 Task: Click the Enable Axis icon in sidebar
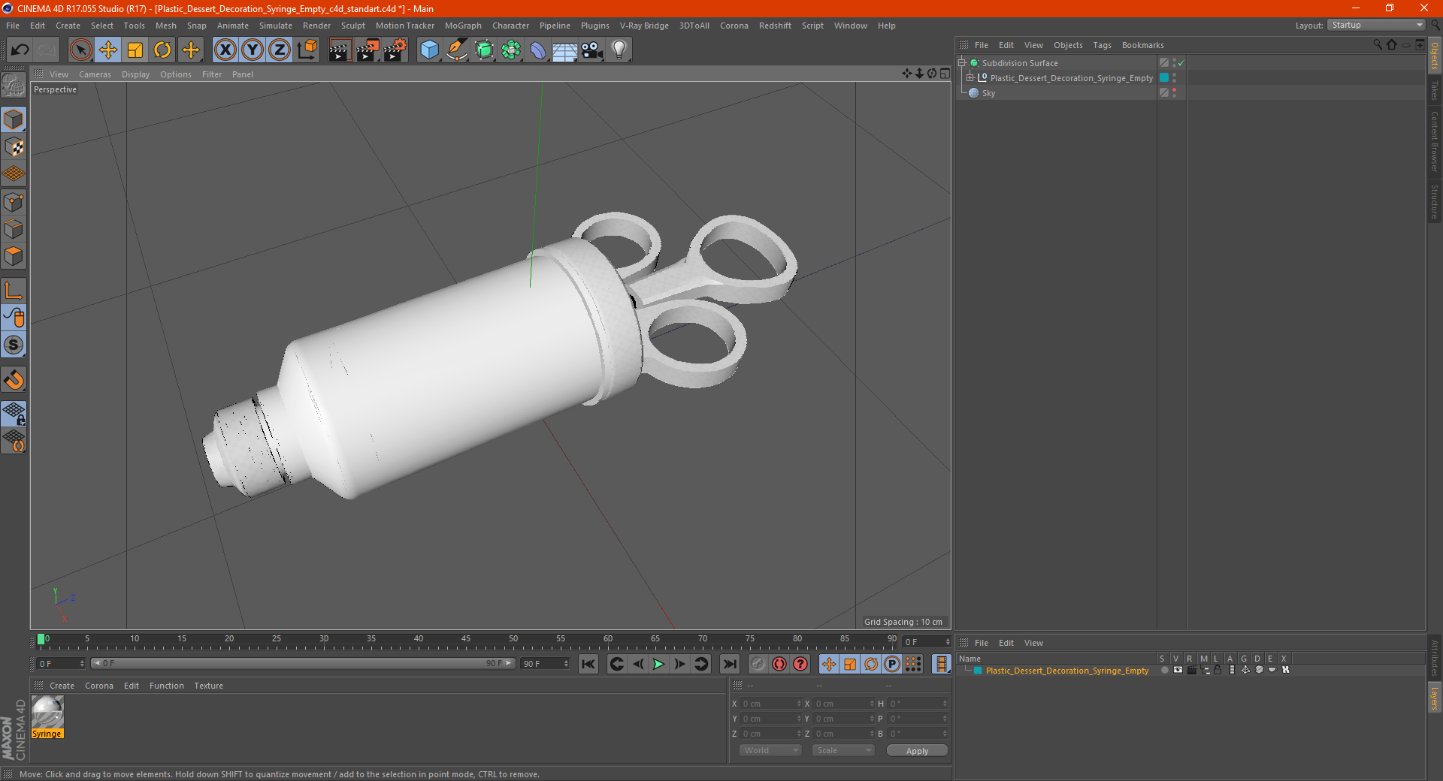(x=14, y=290)
